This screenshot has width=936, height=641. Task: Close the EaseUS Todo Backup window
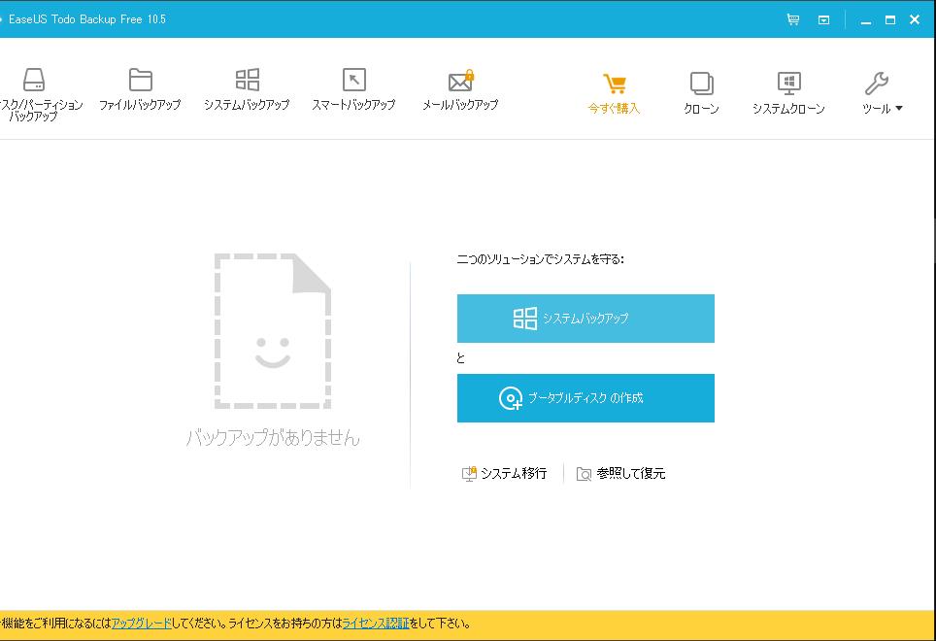click(914, 19)
